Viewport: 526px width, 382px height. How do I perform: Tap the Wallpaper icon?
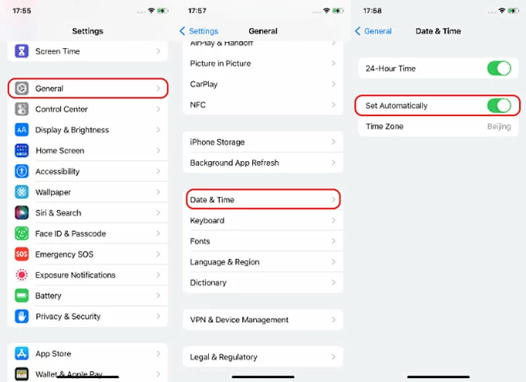(22, 192)
